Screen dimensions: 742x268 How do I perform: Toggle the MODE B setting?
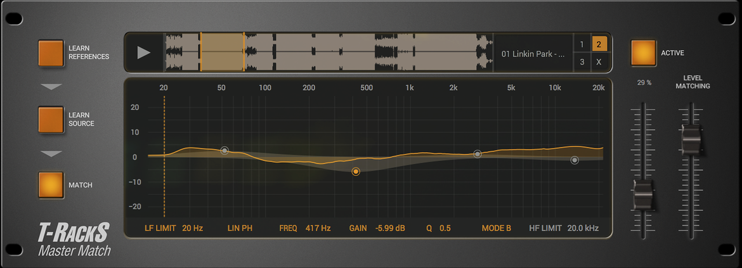pyautogui.click(x=497, y=228)
